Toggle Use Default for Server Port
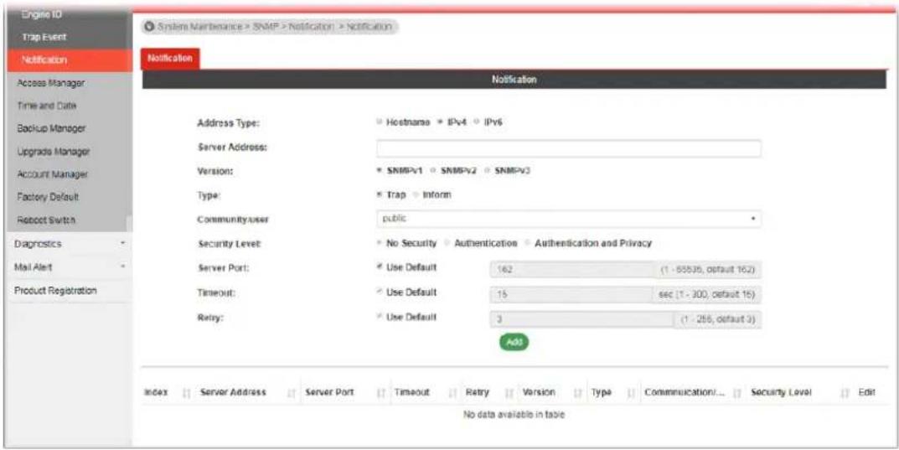Image resolution: width=899 pixels, height=450 pixels. pyautogui.click(x=380, y=267)
